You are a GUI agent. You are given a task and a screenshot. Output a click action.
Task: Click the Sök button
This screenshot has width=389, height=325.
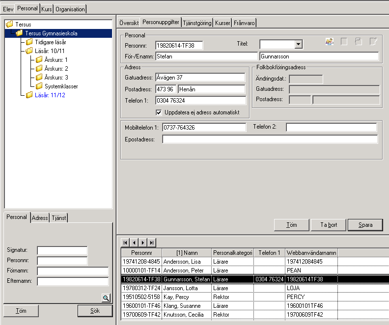pyautogui.click(x=95, y=311)
